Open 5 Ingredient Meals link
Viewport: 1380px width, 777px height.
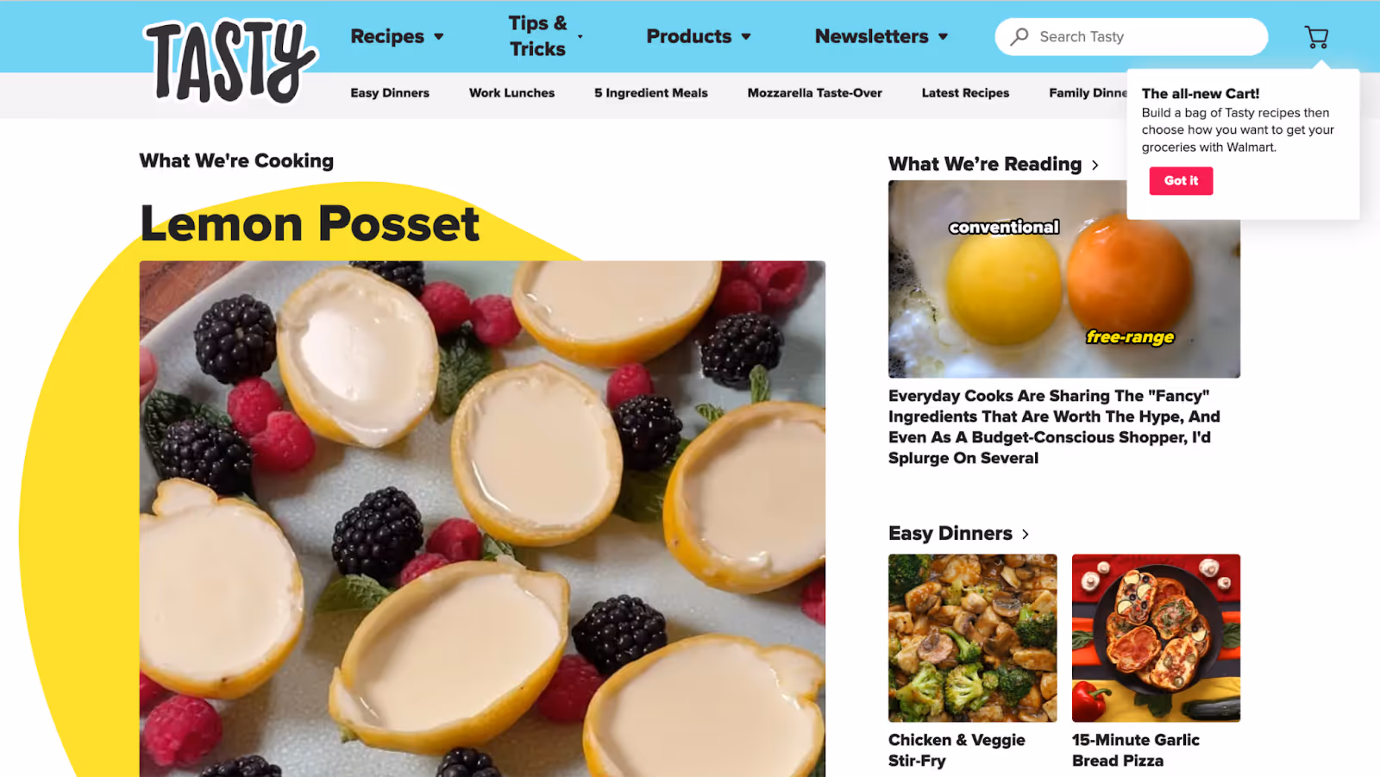click(651, 93)
